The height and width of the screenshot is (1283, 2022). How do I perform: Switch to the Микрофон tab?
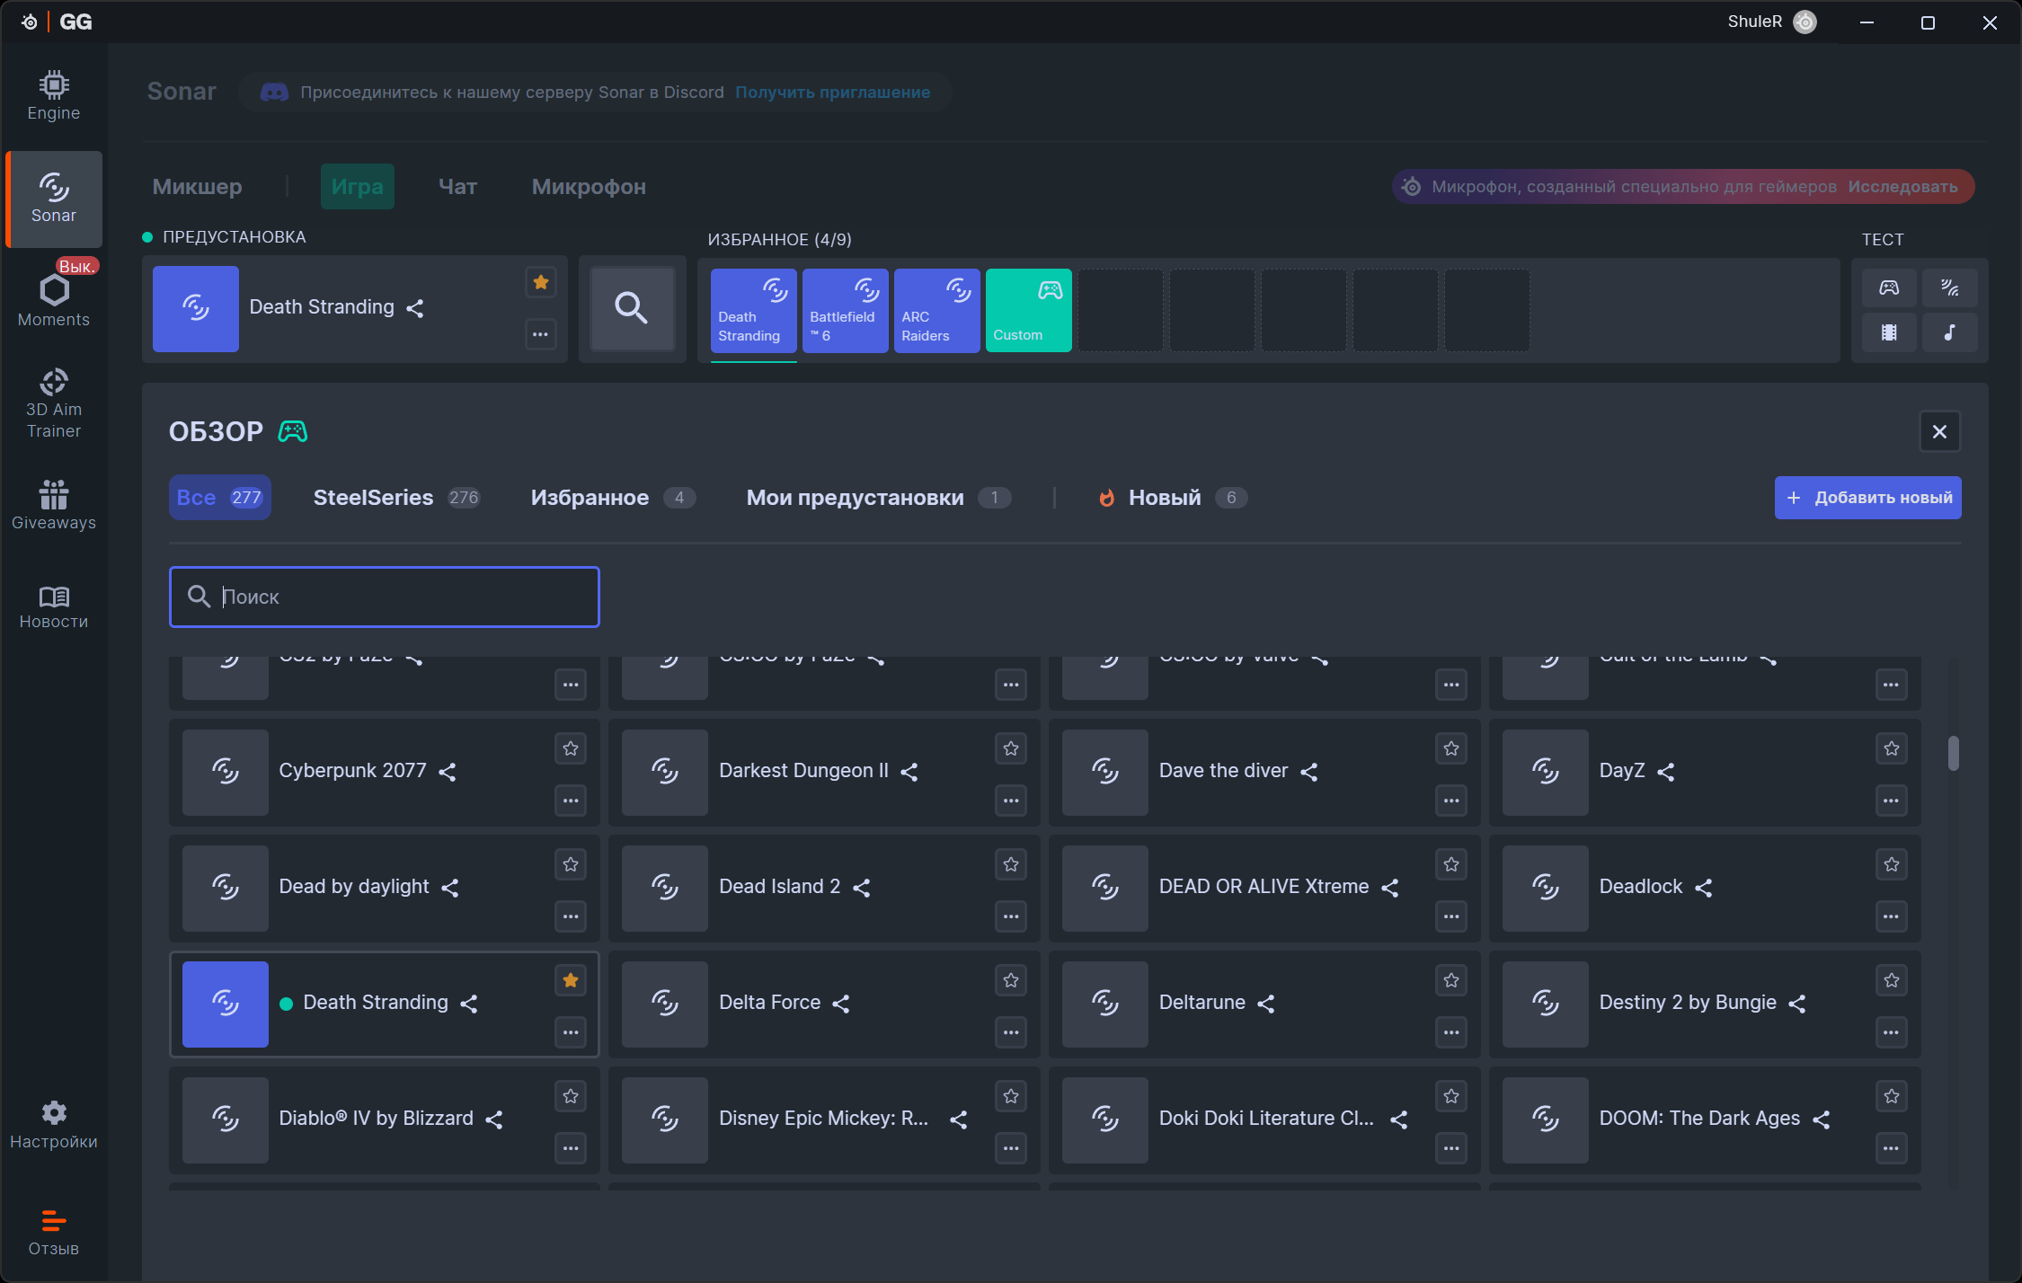click(589, 187)
